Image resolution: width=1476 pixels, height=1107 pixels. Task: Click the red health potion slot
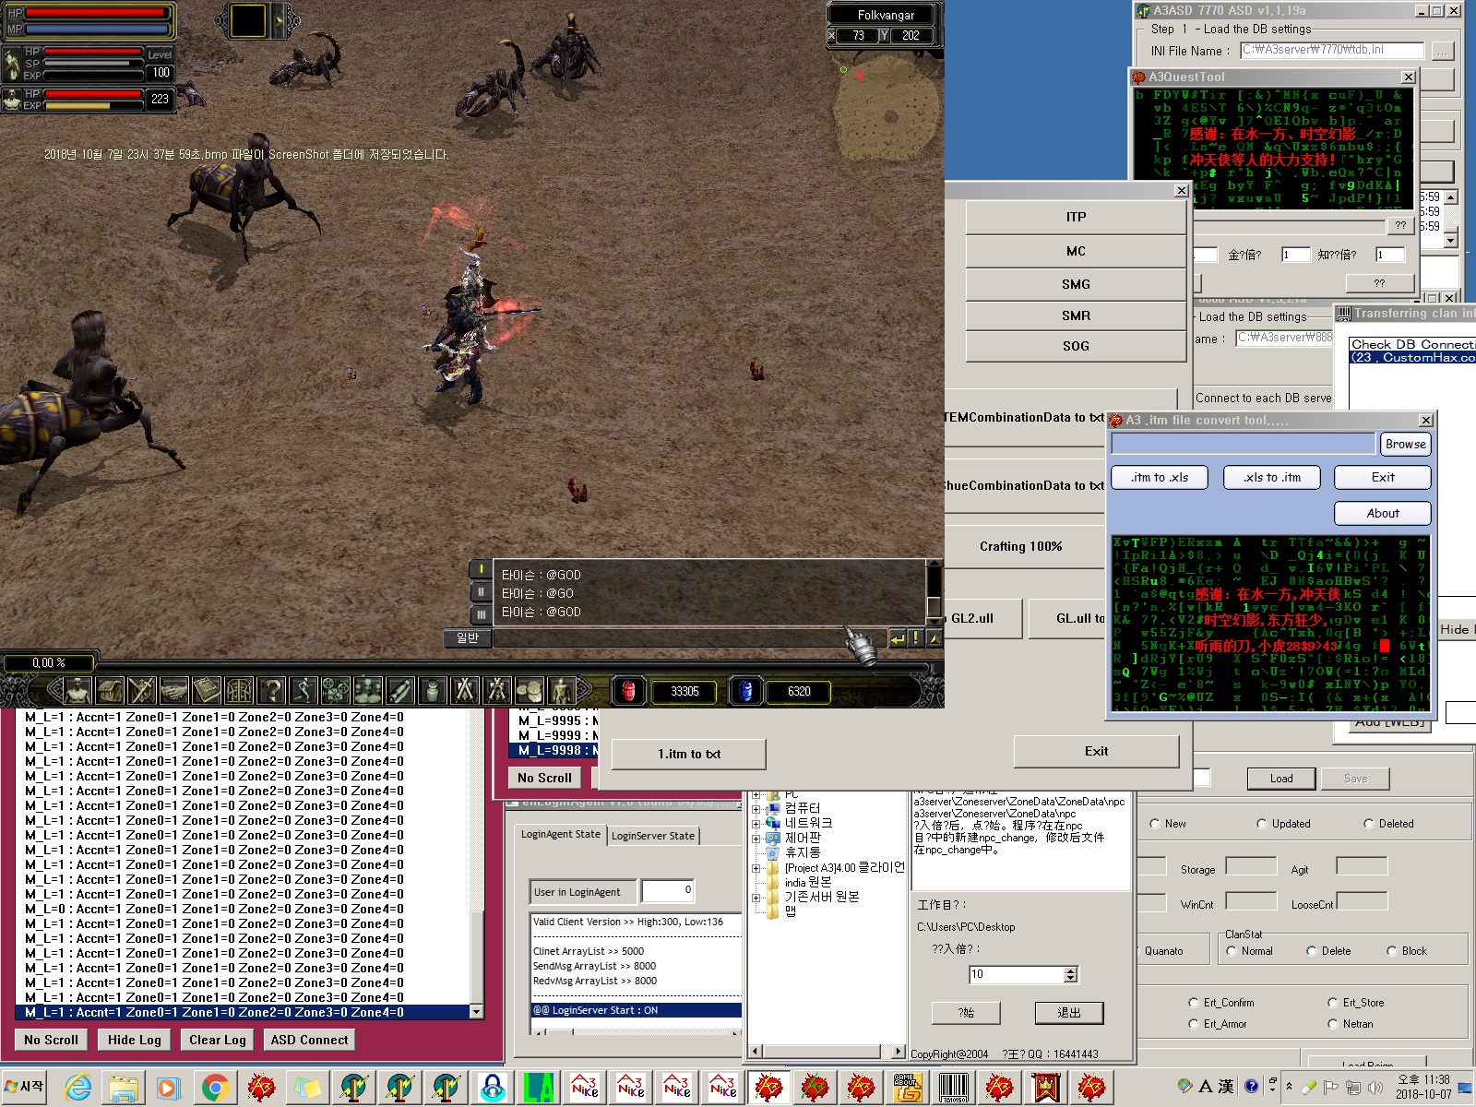(x=628, y=691)
